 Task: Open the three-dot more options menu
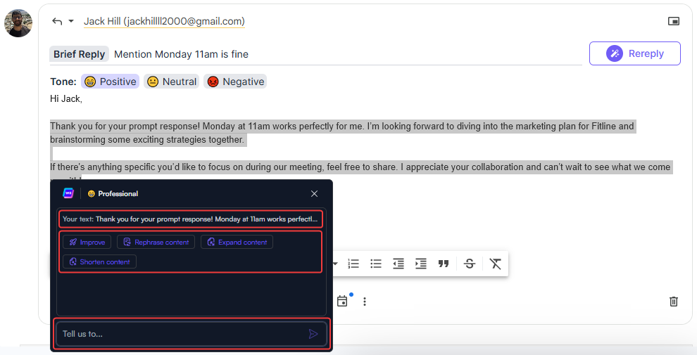(x=365, y=301)
